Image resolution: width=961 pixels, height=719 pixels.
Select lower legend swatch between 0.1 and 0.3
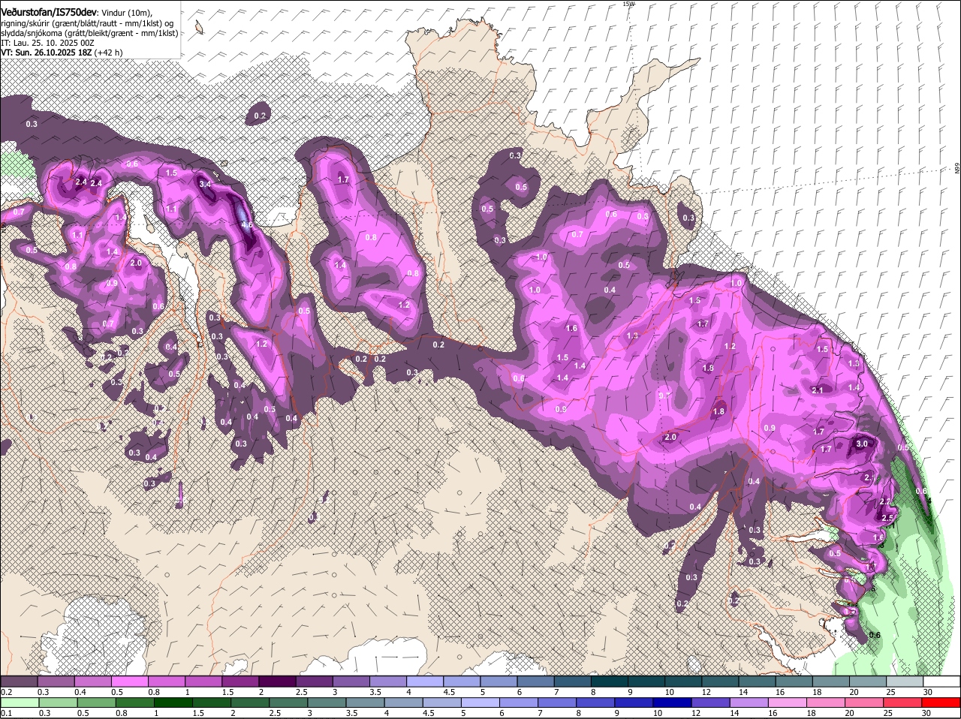[19, 702]
